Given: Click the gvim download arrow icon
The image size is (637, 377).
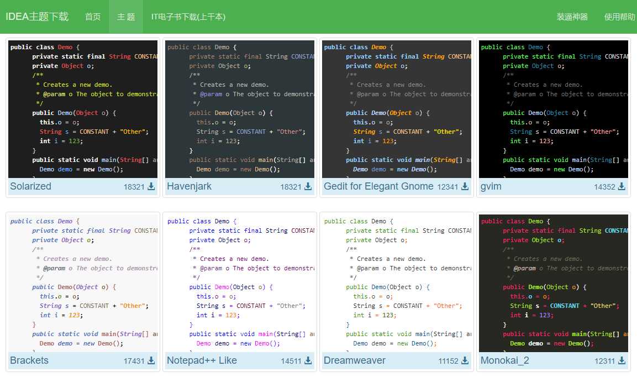Looking at the screenshot, I should point(622,186).
